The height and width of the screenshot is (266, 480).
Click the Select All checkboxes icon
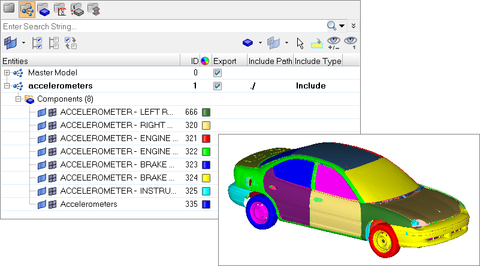36,43
